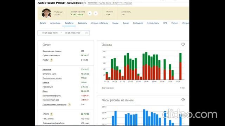Click the Активность value 100
225x126 pixels.
123,15
